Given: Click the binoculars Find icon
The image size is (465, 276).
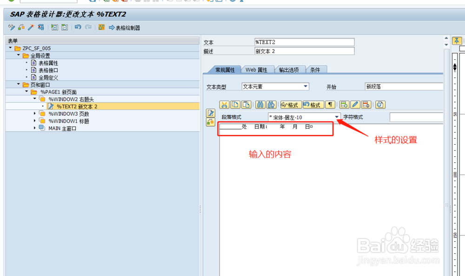Looking at the screenshot, I should tap(260, 105).
